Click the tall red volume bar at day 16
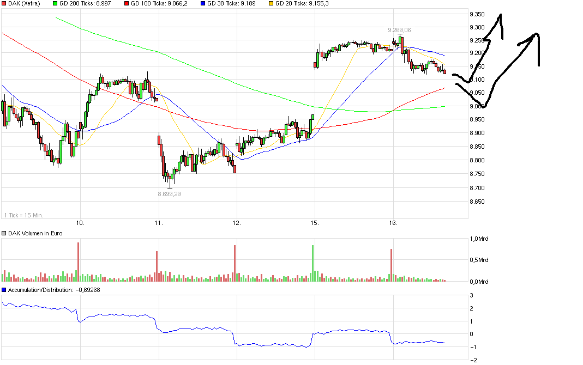The height and width of the screenshot is (365, 583). (392, 265)
